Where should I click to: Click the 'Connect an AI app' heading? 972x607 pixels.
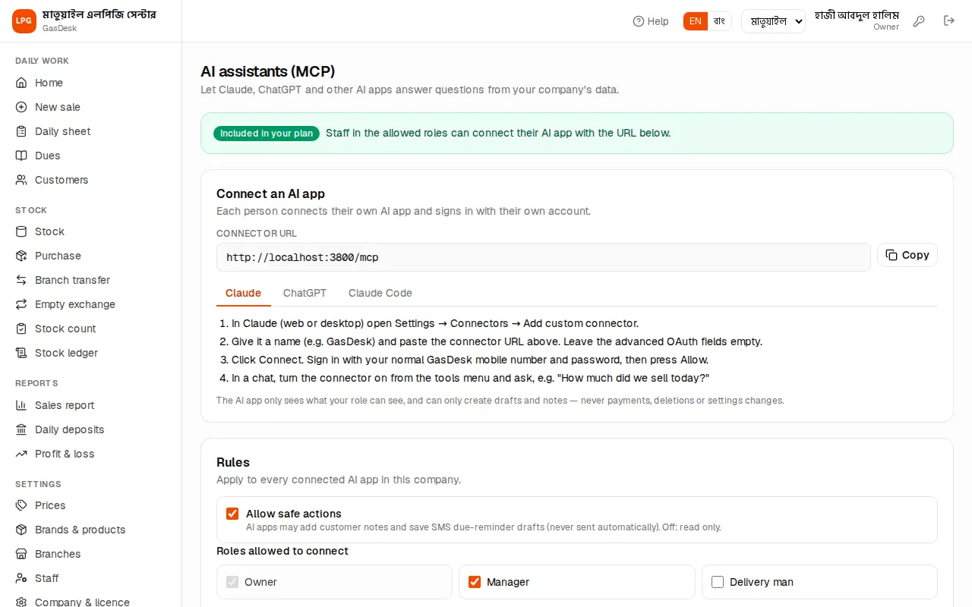271,193
